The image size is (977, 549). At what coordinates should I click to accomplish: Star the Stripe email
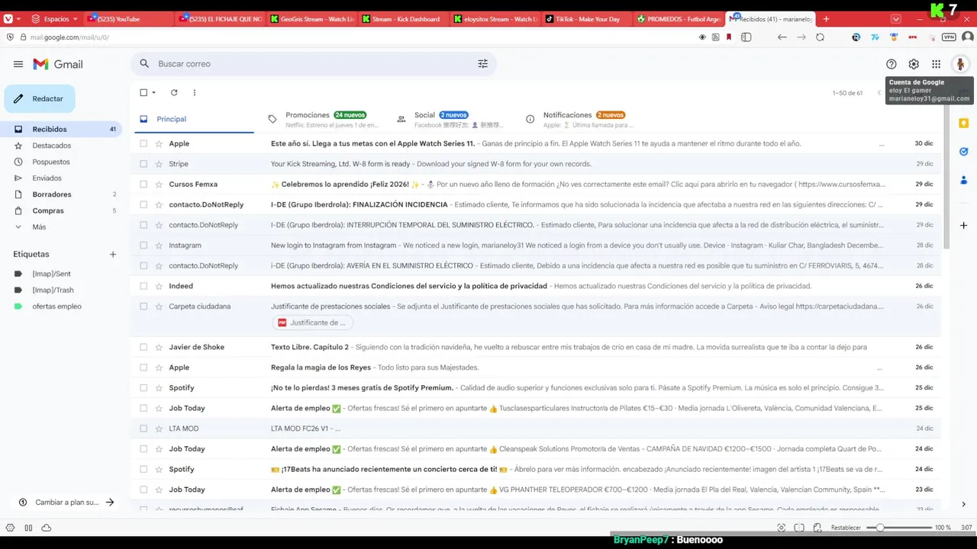click(x=159, y=164)
